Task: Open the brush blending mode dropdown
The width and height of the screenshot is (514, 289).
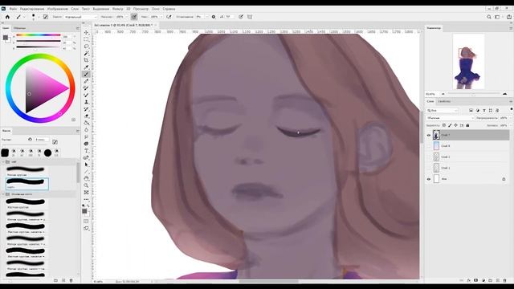Action: pos(80,17)
